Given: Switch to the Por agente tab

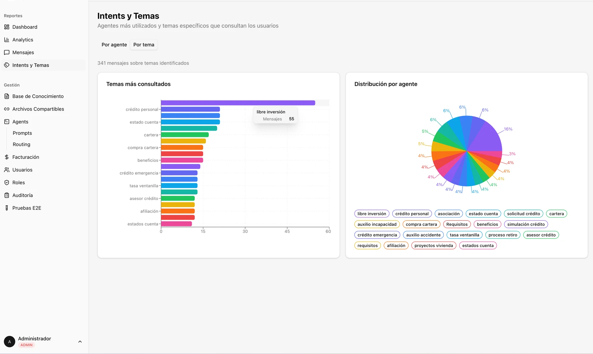Looking at the screenshot, I should (114, 45).
